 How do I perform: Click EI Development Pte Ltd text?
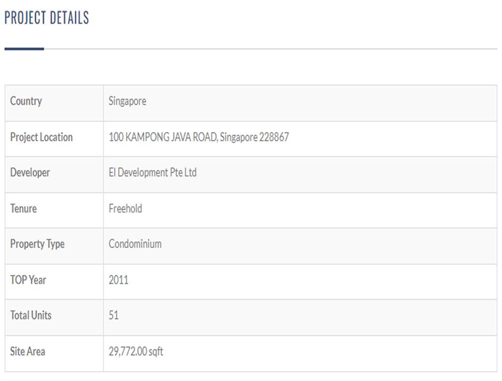(x=152, y=173)
